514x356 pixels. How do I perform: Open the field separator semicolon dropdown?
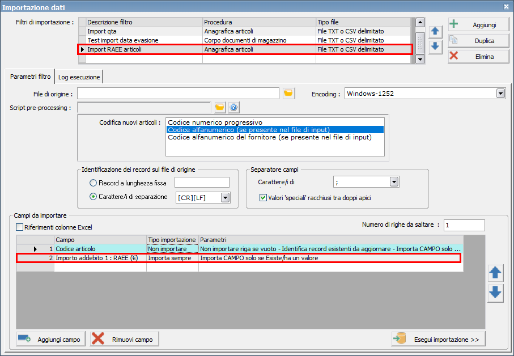[394, 181]
